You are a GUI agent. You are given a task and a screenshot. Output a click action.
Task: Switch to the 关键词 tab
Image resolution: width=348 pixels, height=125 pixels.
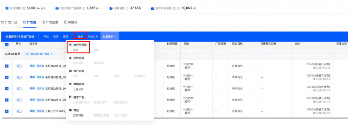(x=70, y=22)
